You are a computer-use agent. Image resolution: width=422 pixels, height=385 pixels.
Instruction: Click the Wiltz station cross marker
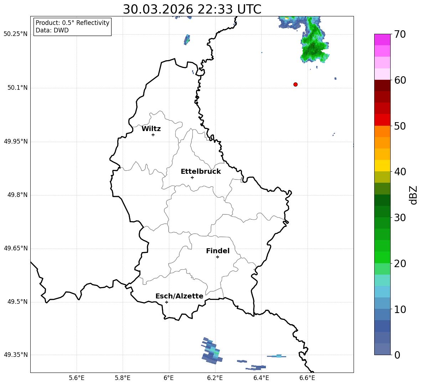pyautogui.click(x=153, y=135)
